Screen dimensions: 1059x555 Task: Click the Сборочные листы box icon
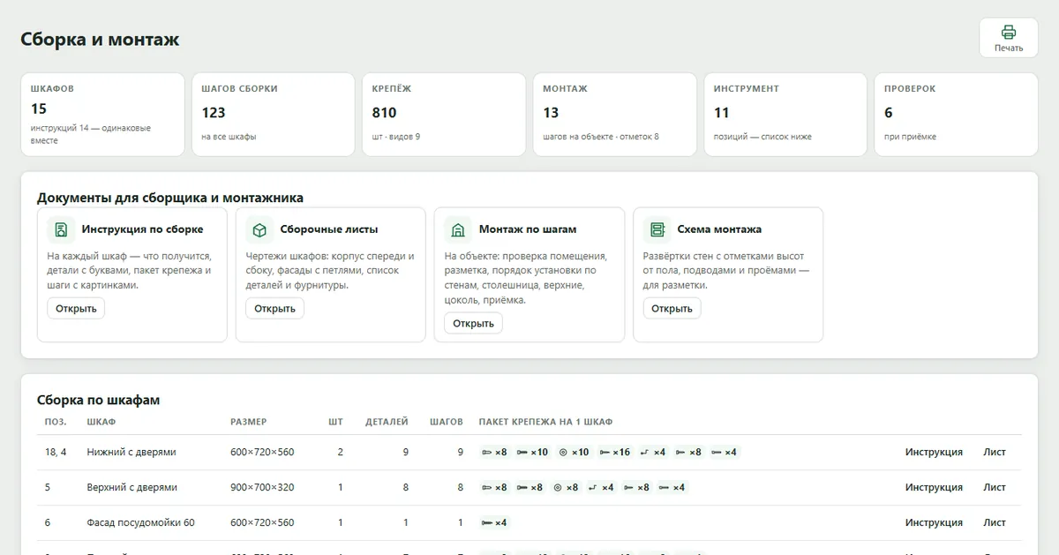pos(259,229)
